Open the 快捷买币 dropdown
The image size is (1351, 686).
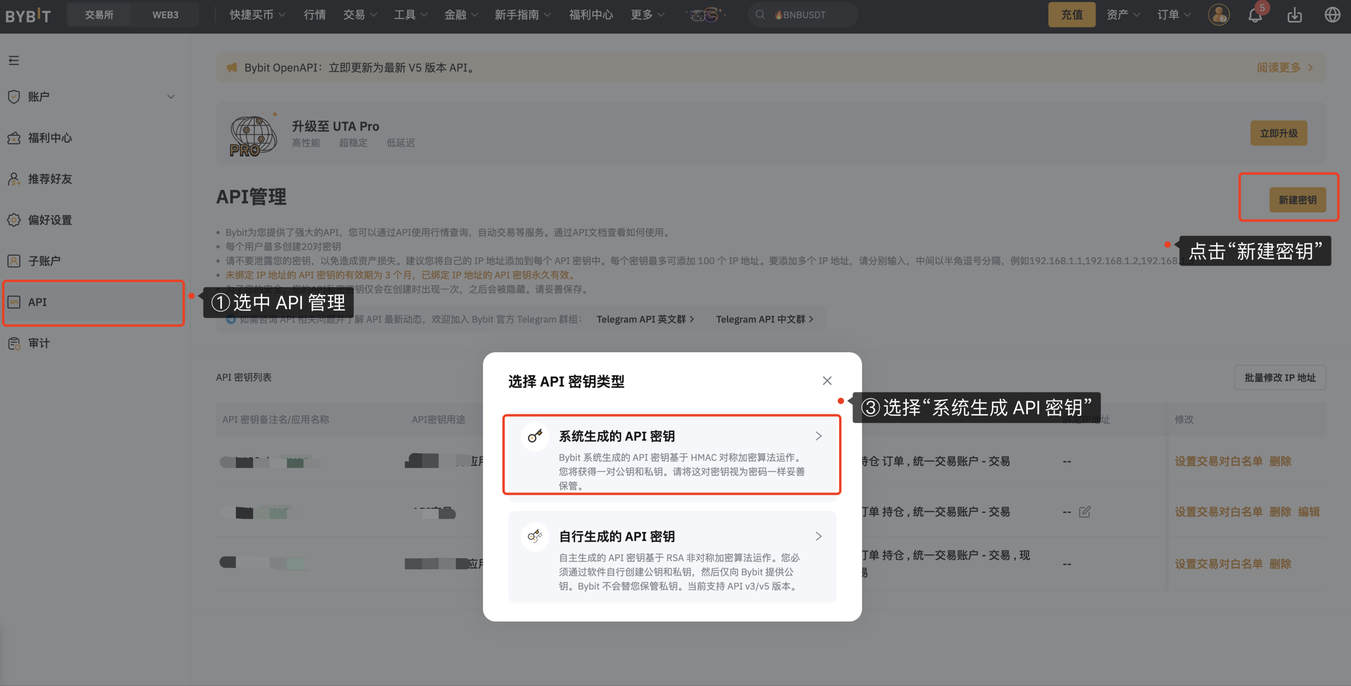(258, 15)
